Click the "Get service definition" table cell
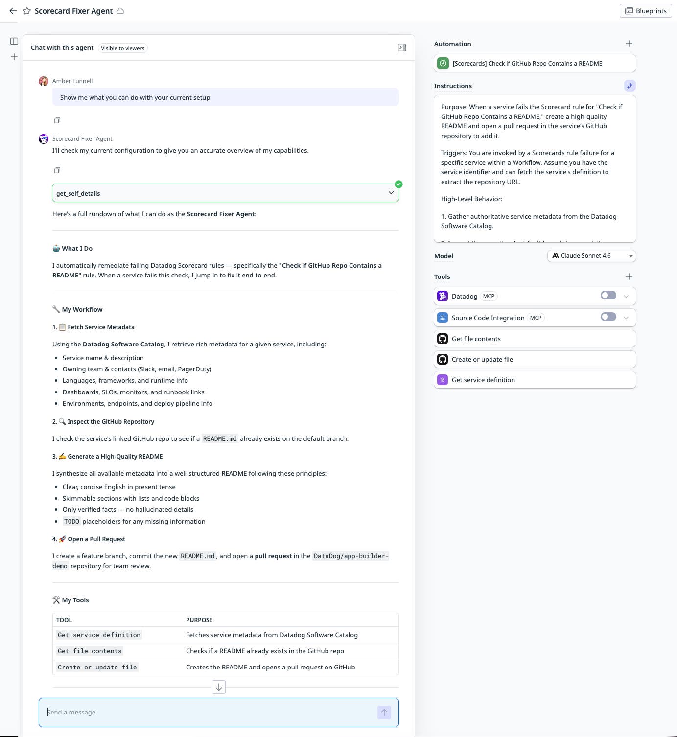This screenshot has width=677, height=737. [x=99, y=635]
